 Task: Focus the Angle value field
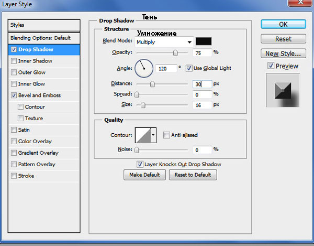pos(166,69)
